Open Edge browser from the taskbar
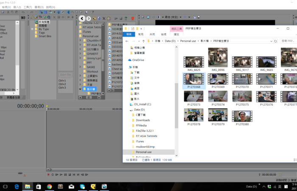 click(x=17, y=186)
